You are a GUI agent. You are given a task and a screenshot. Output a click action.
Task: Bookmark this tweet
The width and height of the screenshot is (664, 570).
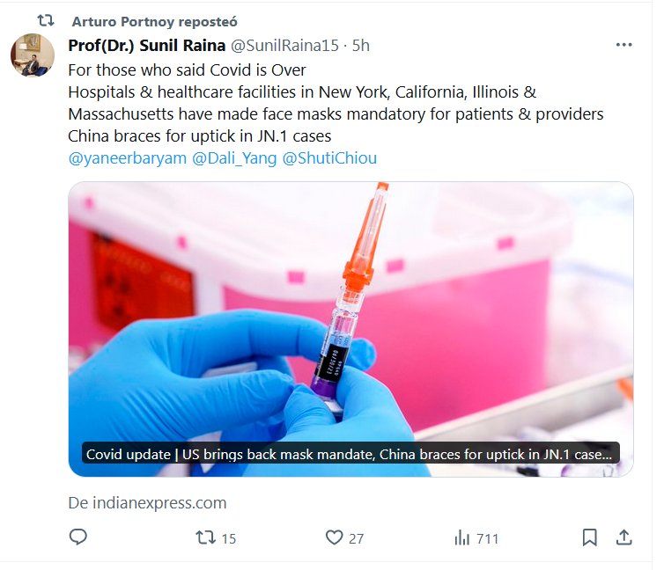click(589, 537)
